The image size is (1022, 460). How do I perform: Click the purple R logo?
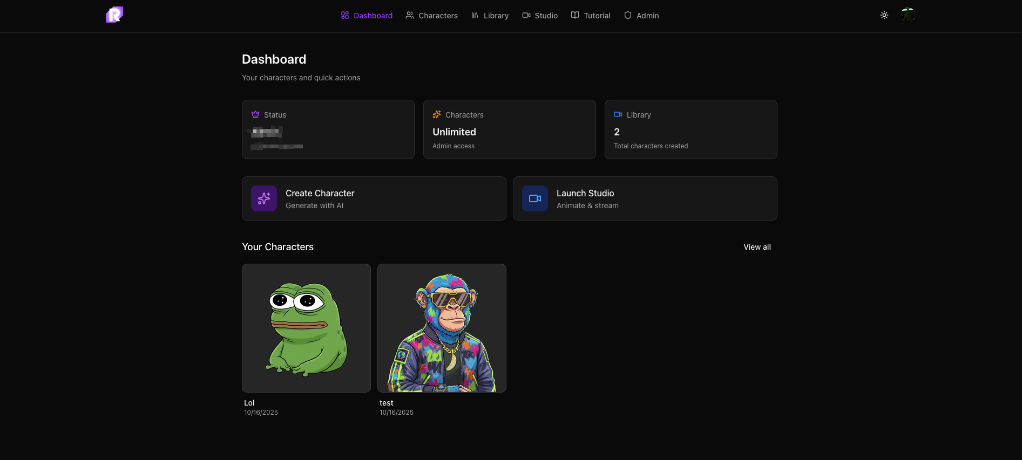(114, 15)
